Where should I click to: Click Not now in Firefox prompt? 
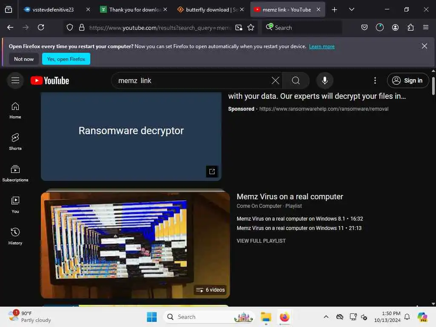(24, 59)
